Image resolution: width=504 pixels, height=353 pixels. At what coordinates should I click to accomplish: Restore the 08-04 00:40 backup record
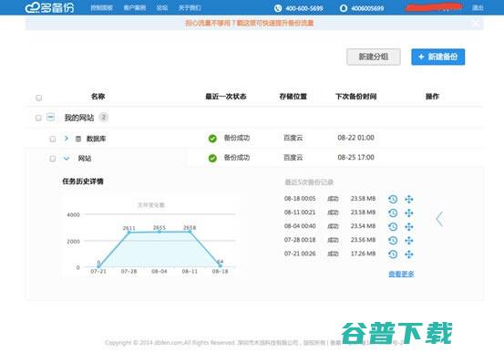[393, 226]
